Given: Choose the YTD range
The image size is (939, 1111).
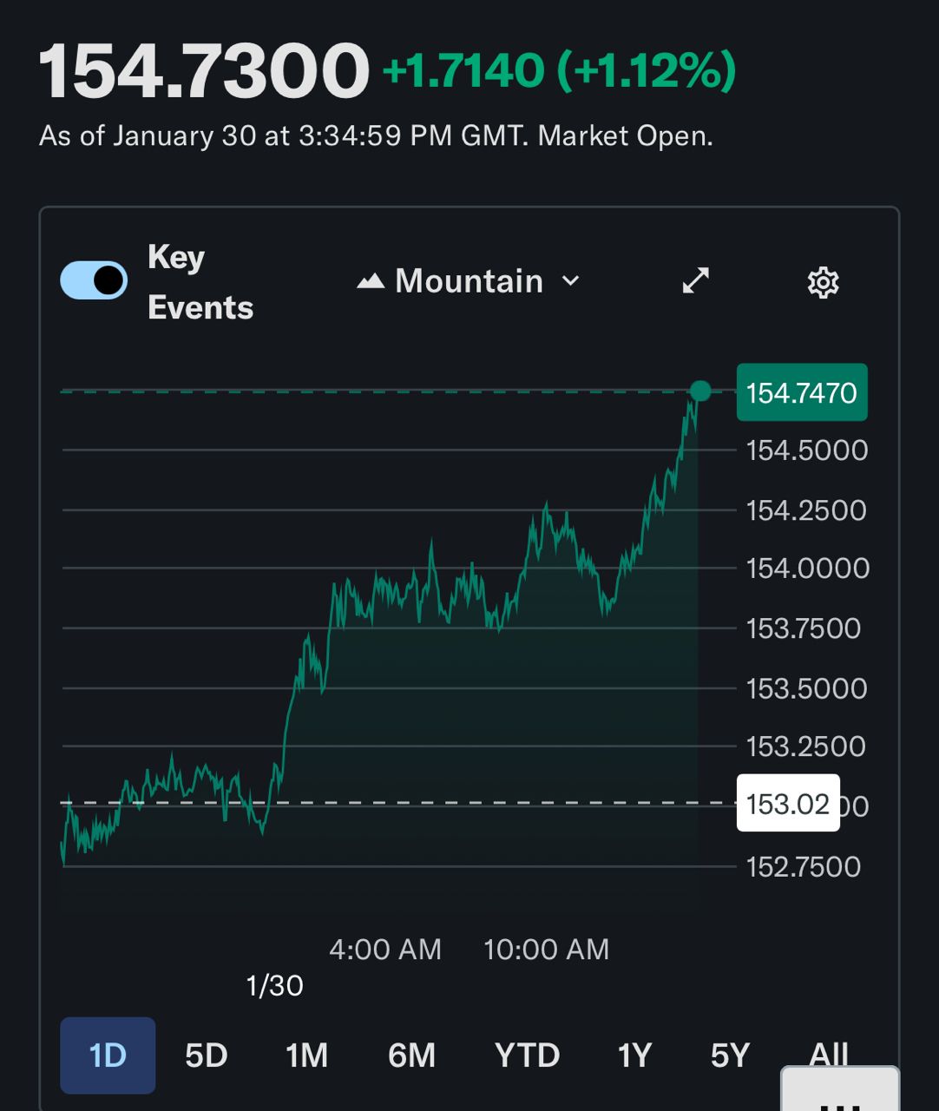Looking at the screenshot, I should (x=527, y=1055).
